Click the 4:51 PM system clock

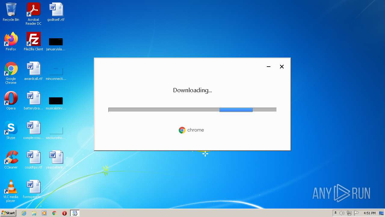coord(369,213)
